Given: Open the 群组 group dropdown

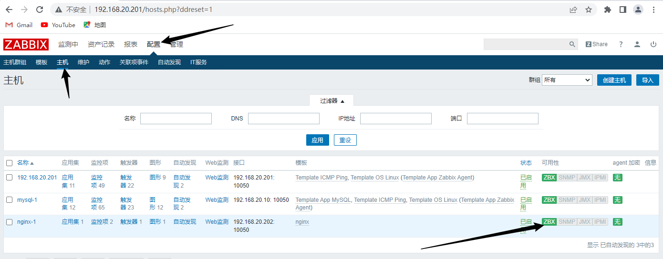Looking at the screenshot, I should point(567,80).
